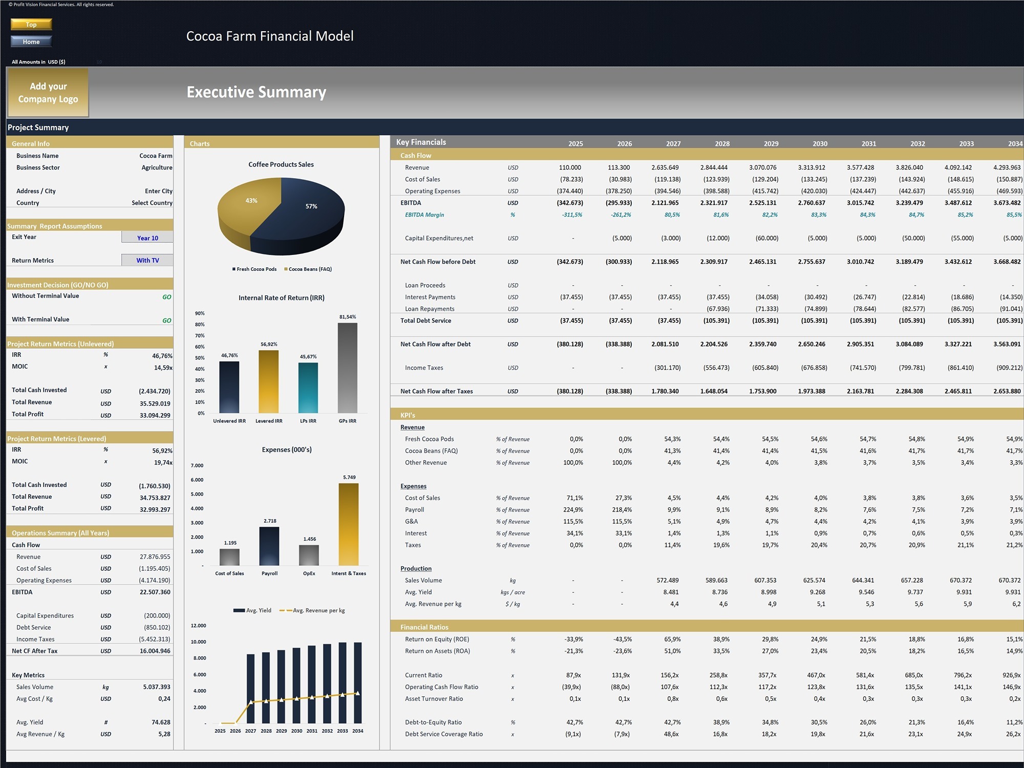
Task: Click the Agriculture business sector value
Action: click(157, 167)
